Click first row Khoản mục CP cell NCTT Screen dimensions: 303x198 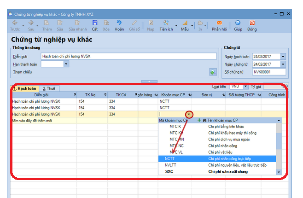(x=175, y=101)
